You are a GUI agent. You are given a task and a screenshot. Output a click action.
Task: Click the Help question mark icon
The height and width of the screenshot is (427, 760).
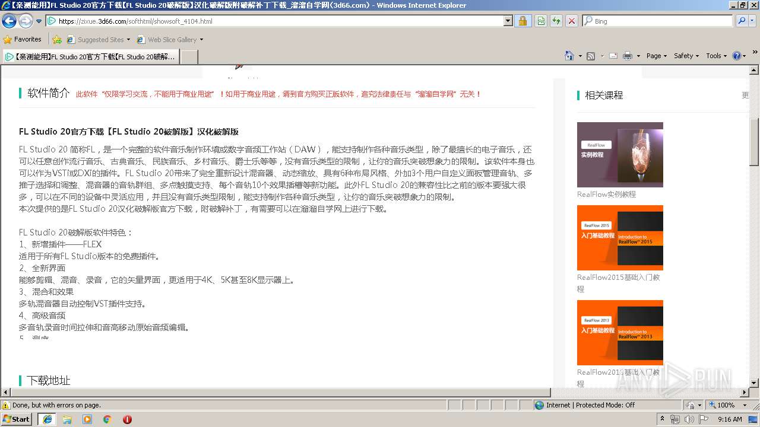737,56
